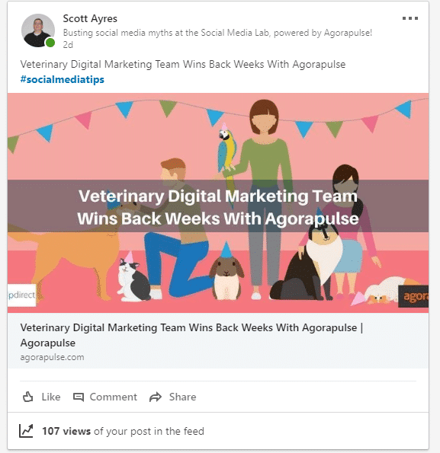Click the Comment speech bubble icon

click(x=78, y=397)
